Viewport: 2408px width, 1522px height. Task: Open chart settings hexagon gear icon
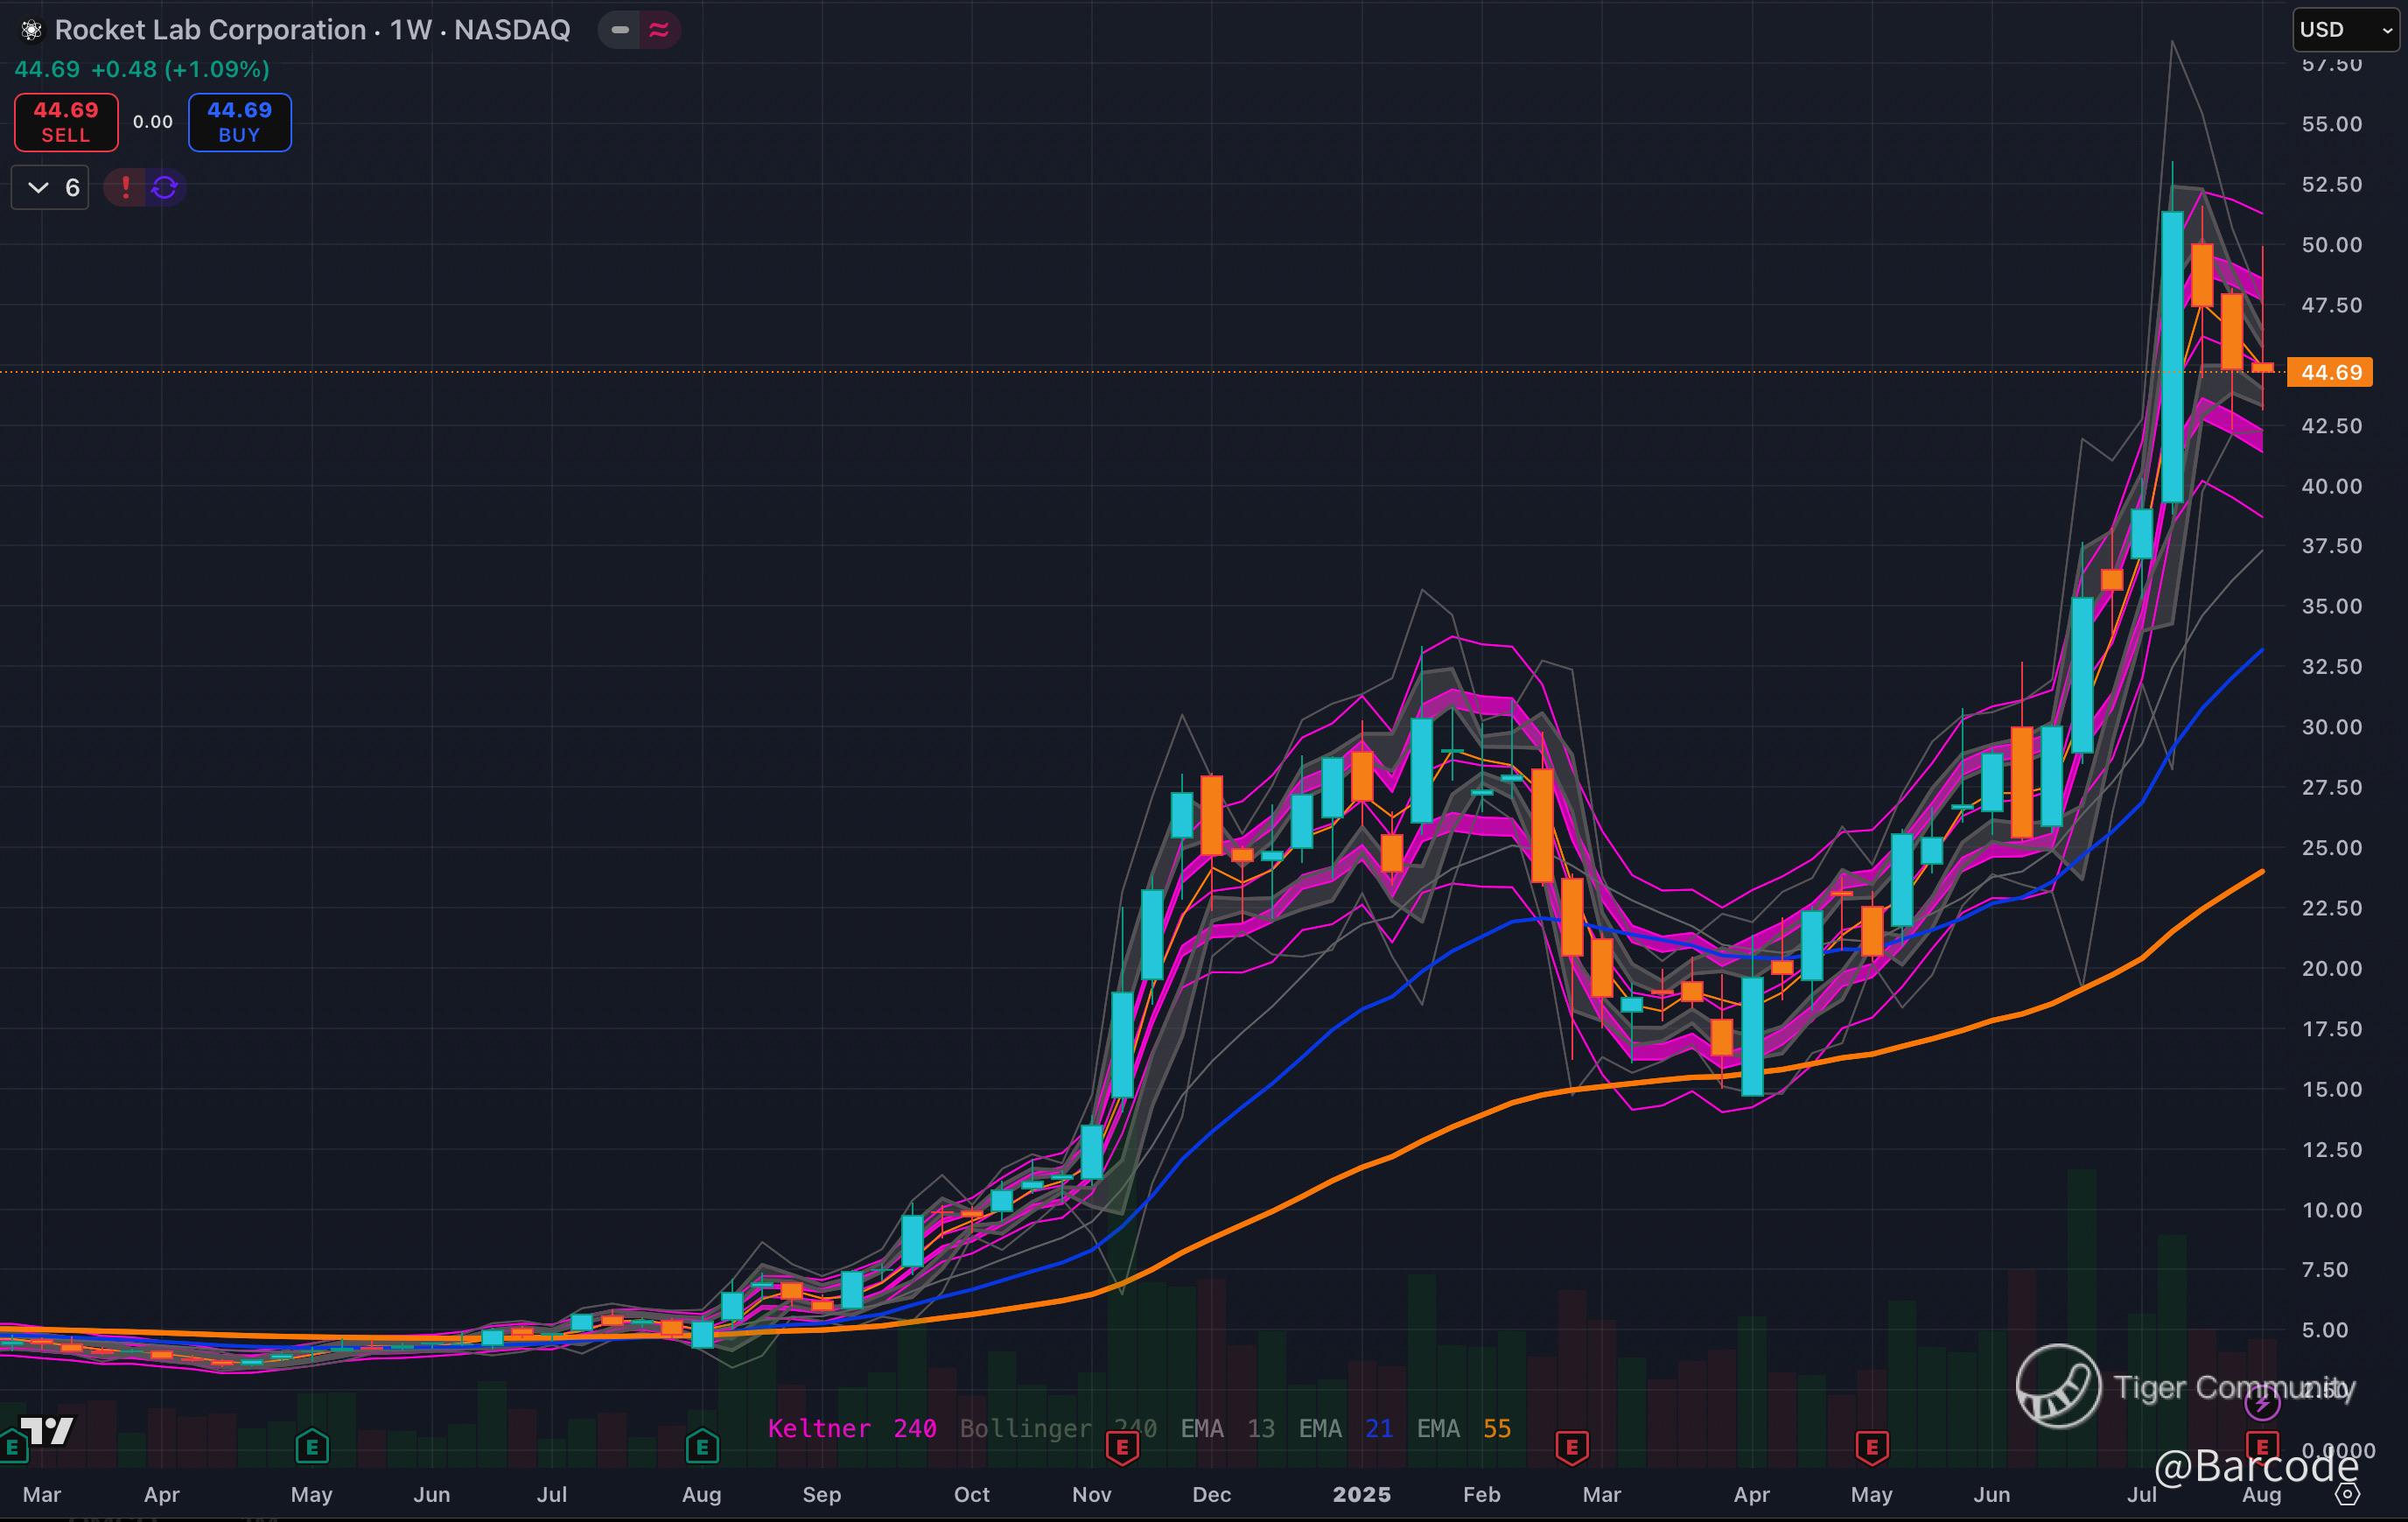point(2347,1494)
